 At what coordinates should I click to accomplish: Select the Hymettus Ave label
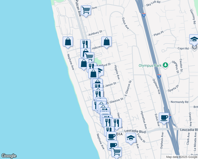click(143, 120)
